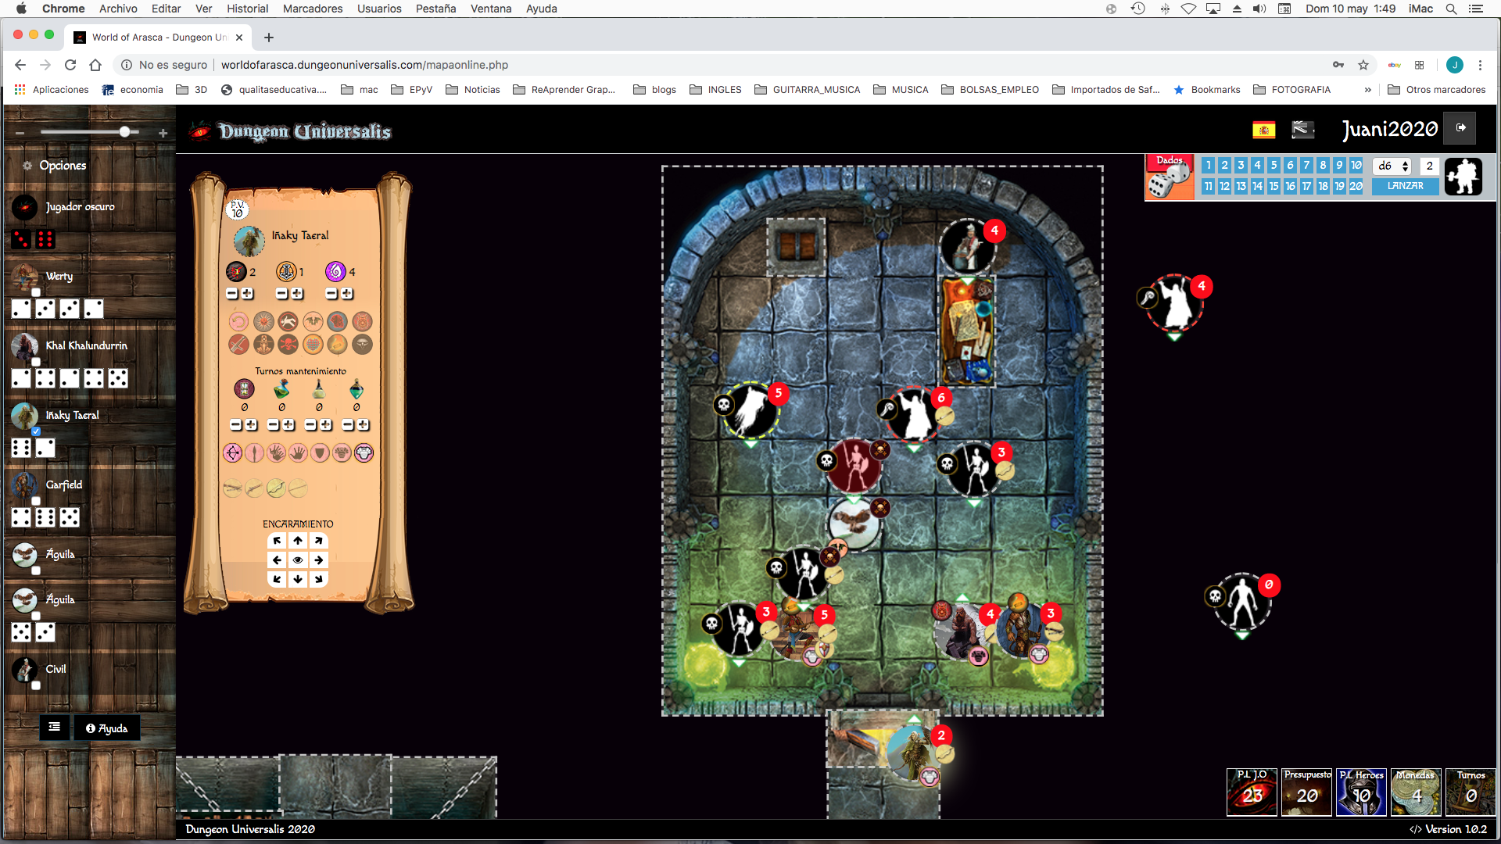
Task: Set facing to down-left arrow in Encaramiento
Action: [x=278, y=580]
